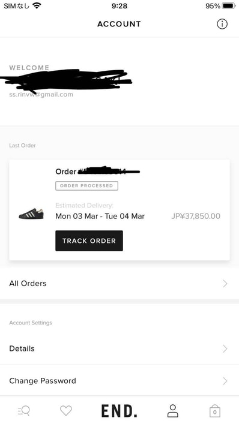Open the Details settings row

pos(119,348)
